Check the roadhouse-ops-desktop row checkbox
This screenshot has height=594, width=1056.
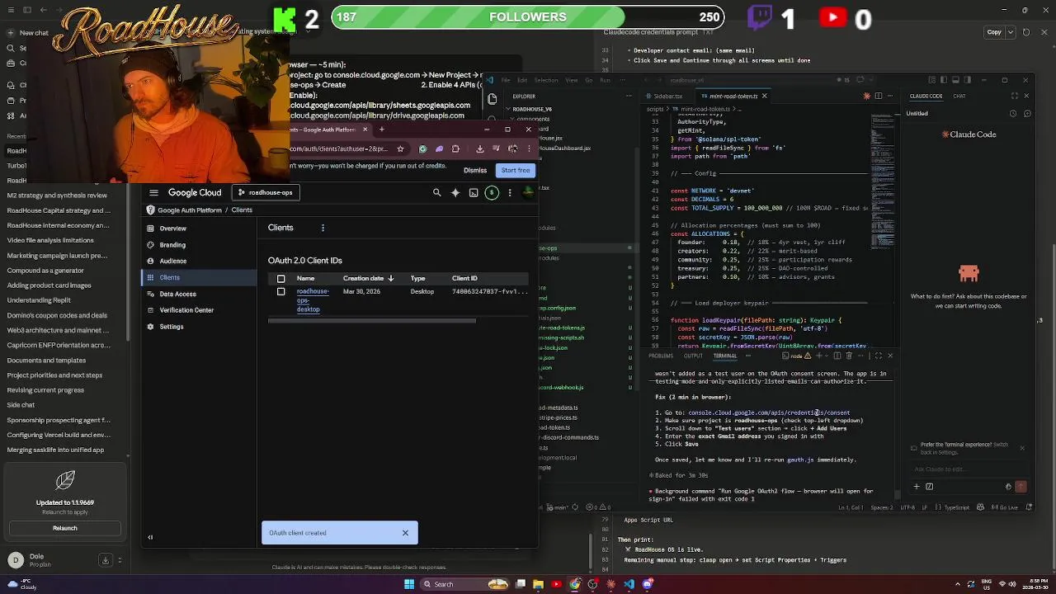pyautogui.click(x=281, y=292)
